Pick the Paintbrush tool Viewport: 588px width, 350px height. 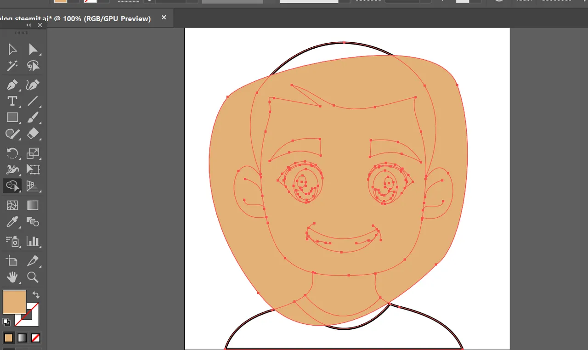pyautogui.click(x=33, y=118)
